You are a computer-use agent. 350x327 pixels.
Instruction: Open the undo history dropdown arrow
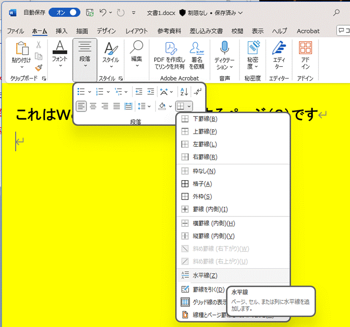tap(110, 13)
